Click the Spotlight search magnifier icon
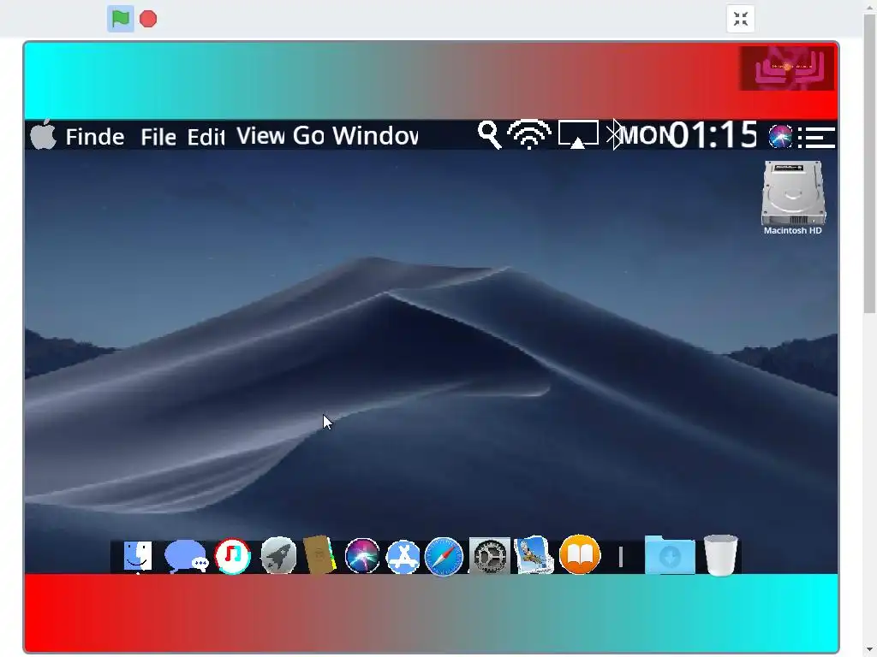 pos(489,135)
